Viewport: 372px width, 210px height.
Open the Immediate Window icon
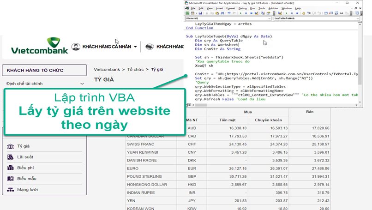click(x=331, y=13)
